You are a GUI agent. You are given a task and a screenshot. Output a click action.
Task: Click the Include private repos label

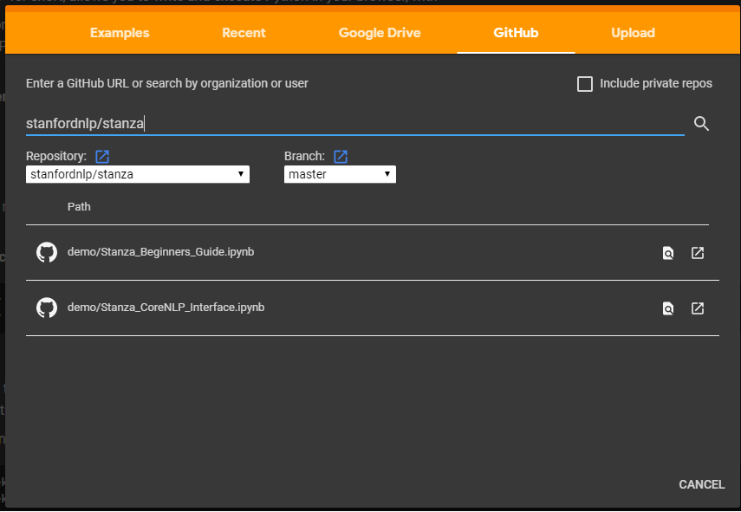click(656, 84)
